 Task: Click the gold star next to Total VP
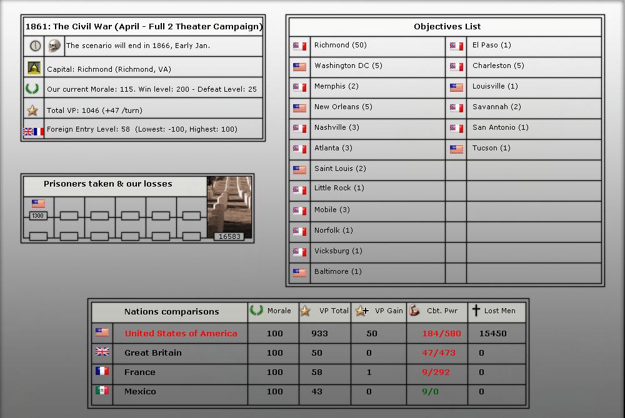tap(32, 110)
